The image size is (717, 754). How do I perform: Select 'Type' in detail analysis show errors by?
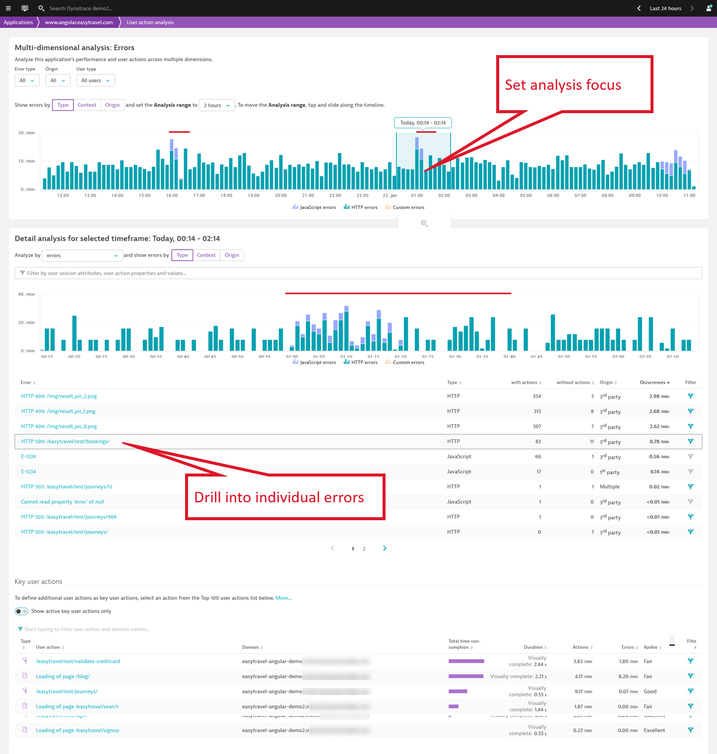(182, 255)
